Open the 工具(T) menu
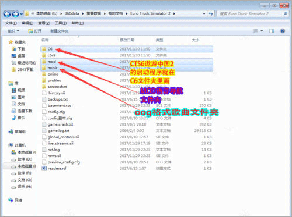292x217 pixels. [61, 23]
